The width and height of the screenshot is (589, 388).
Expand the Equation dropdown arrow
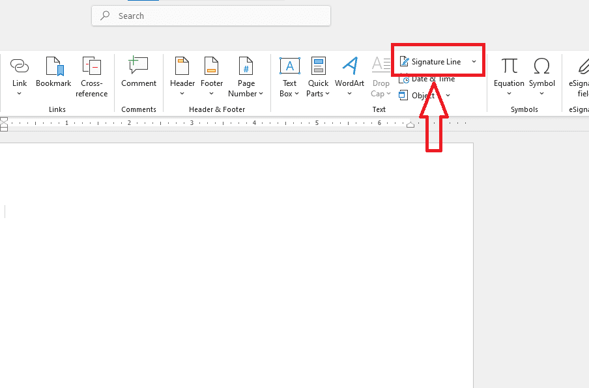click(509, 94)
